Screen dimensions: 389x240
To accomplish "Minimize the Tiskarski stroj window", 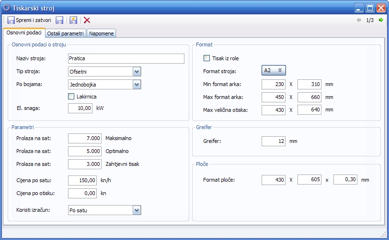I will [359, 8].
